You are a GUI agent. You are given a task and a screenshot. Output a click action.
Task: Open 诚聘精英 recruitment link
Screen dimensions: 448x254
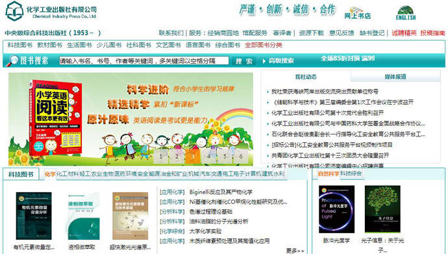tap(404, 33)
